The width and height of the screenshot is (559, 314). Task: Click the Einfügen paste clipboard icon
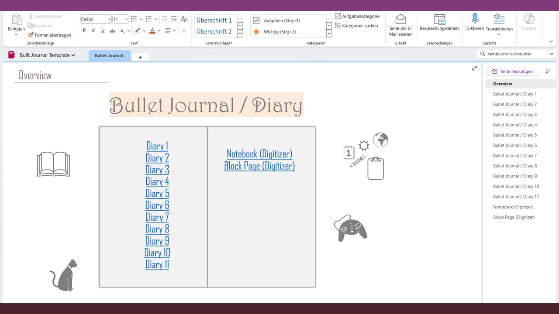17,20
